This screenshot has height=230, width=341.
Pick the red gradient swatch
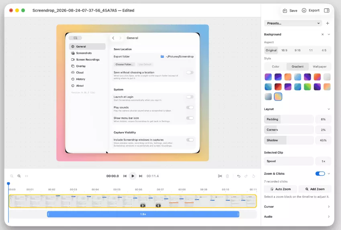[x=278, y=87]
